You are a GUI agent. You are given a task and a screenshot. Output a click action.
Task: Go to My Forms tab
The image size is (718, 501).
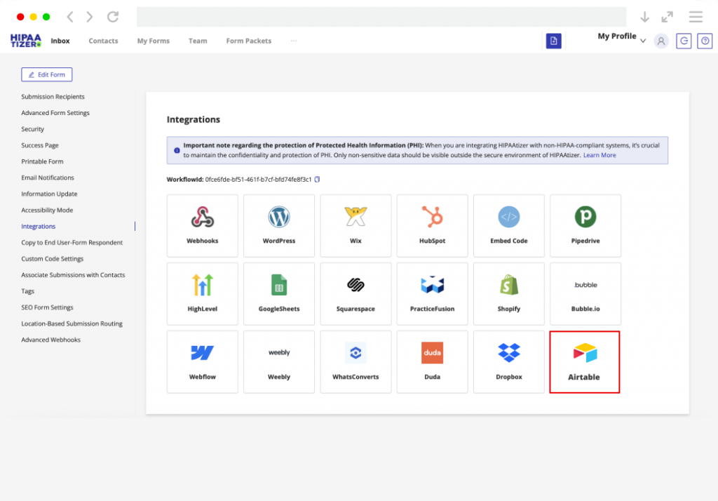[154, 41]
